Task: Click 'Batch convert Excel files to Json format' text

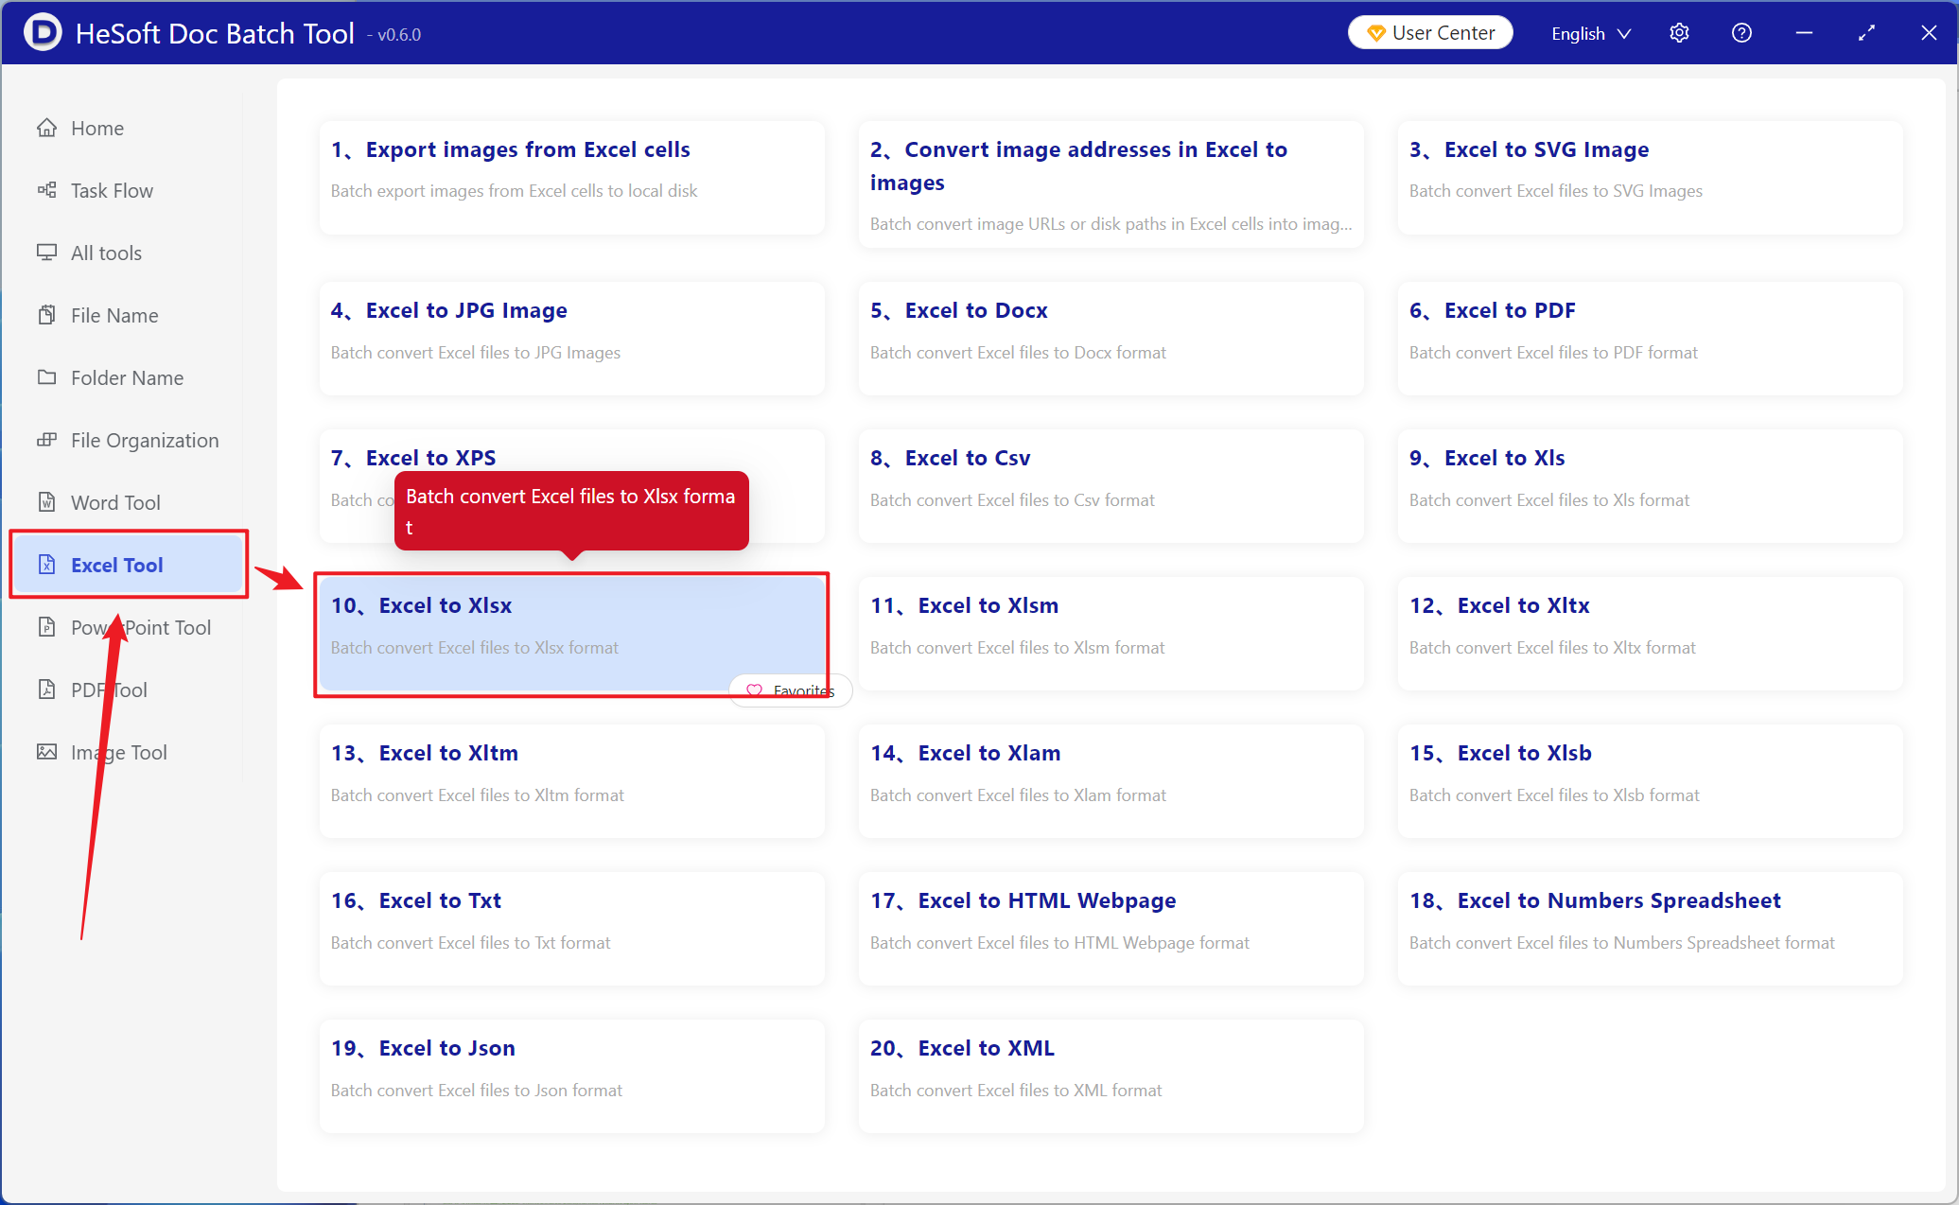Action: 477,1090
